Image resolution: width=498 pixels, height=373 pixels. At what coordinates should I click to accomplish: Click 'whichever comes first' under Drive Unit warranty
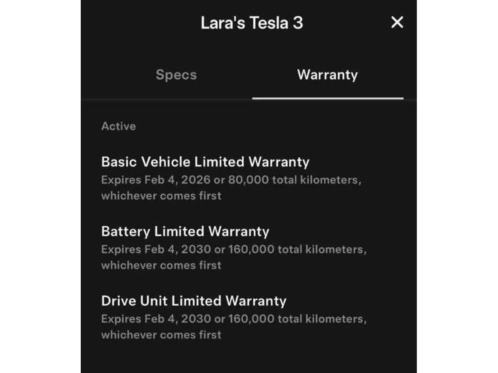[x=161, y=335]
